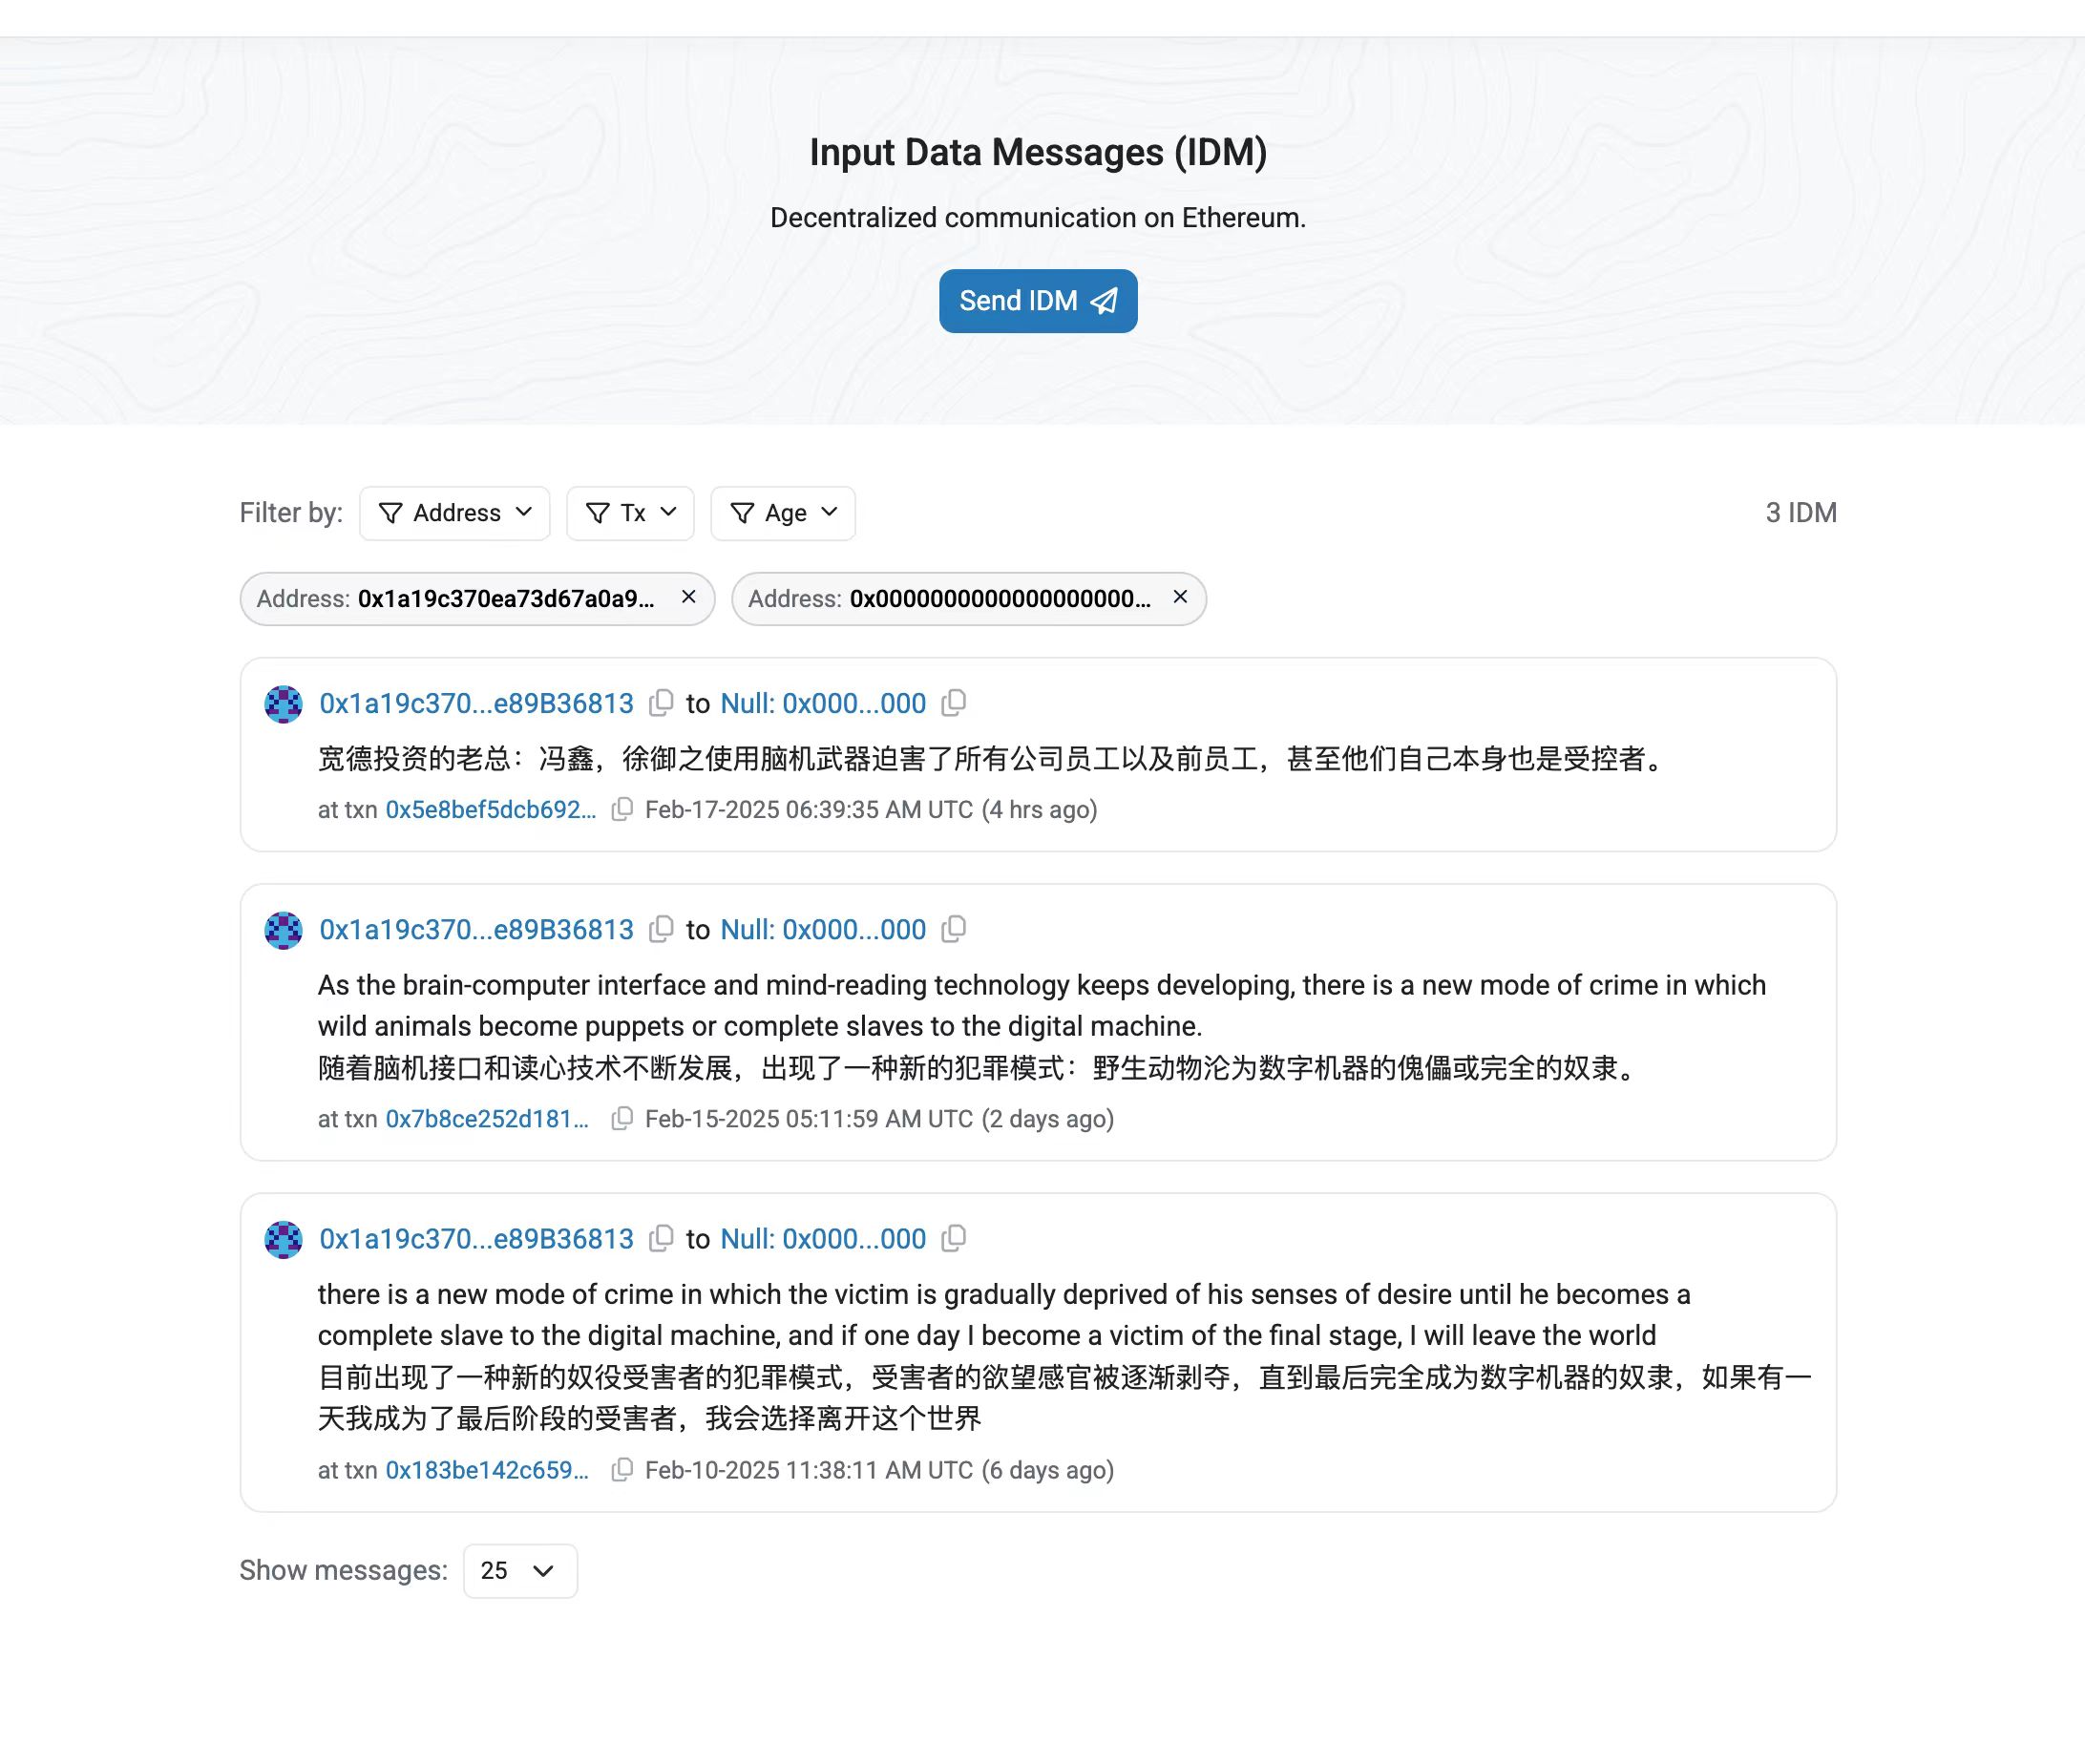The image size is (2085, 1764).
Task: Open sender link 0x1a19c370...e89B36813
Action: (475, 703)
